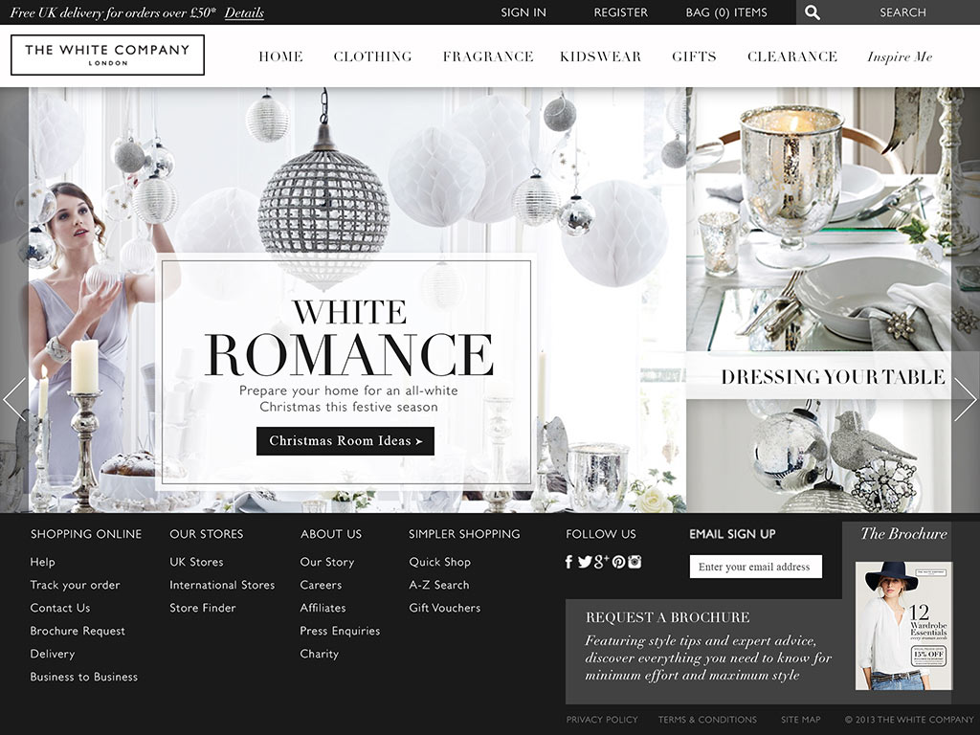Click the SHOPPING ONLINE footer heading

(86, 534)
